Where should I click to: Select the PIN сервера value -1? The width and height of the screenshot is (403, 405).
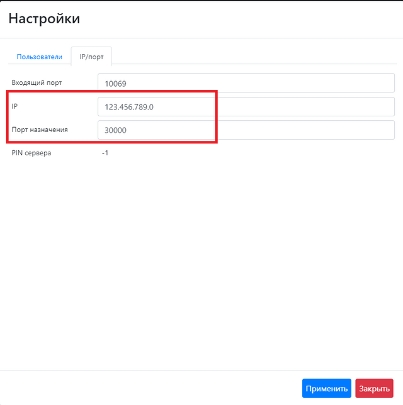[105, 153]
